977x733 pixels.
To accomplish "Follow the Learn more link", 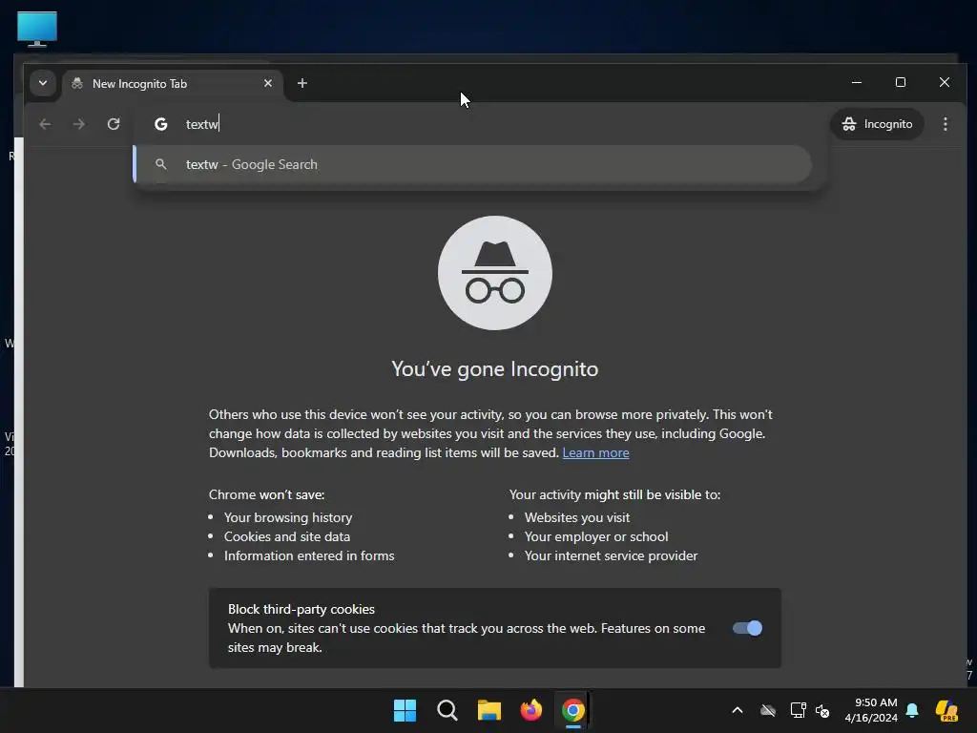I will click(595, 452).
